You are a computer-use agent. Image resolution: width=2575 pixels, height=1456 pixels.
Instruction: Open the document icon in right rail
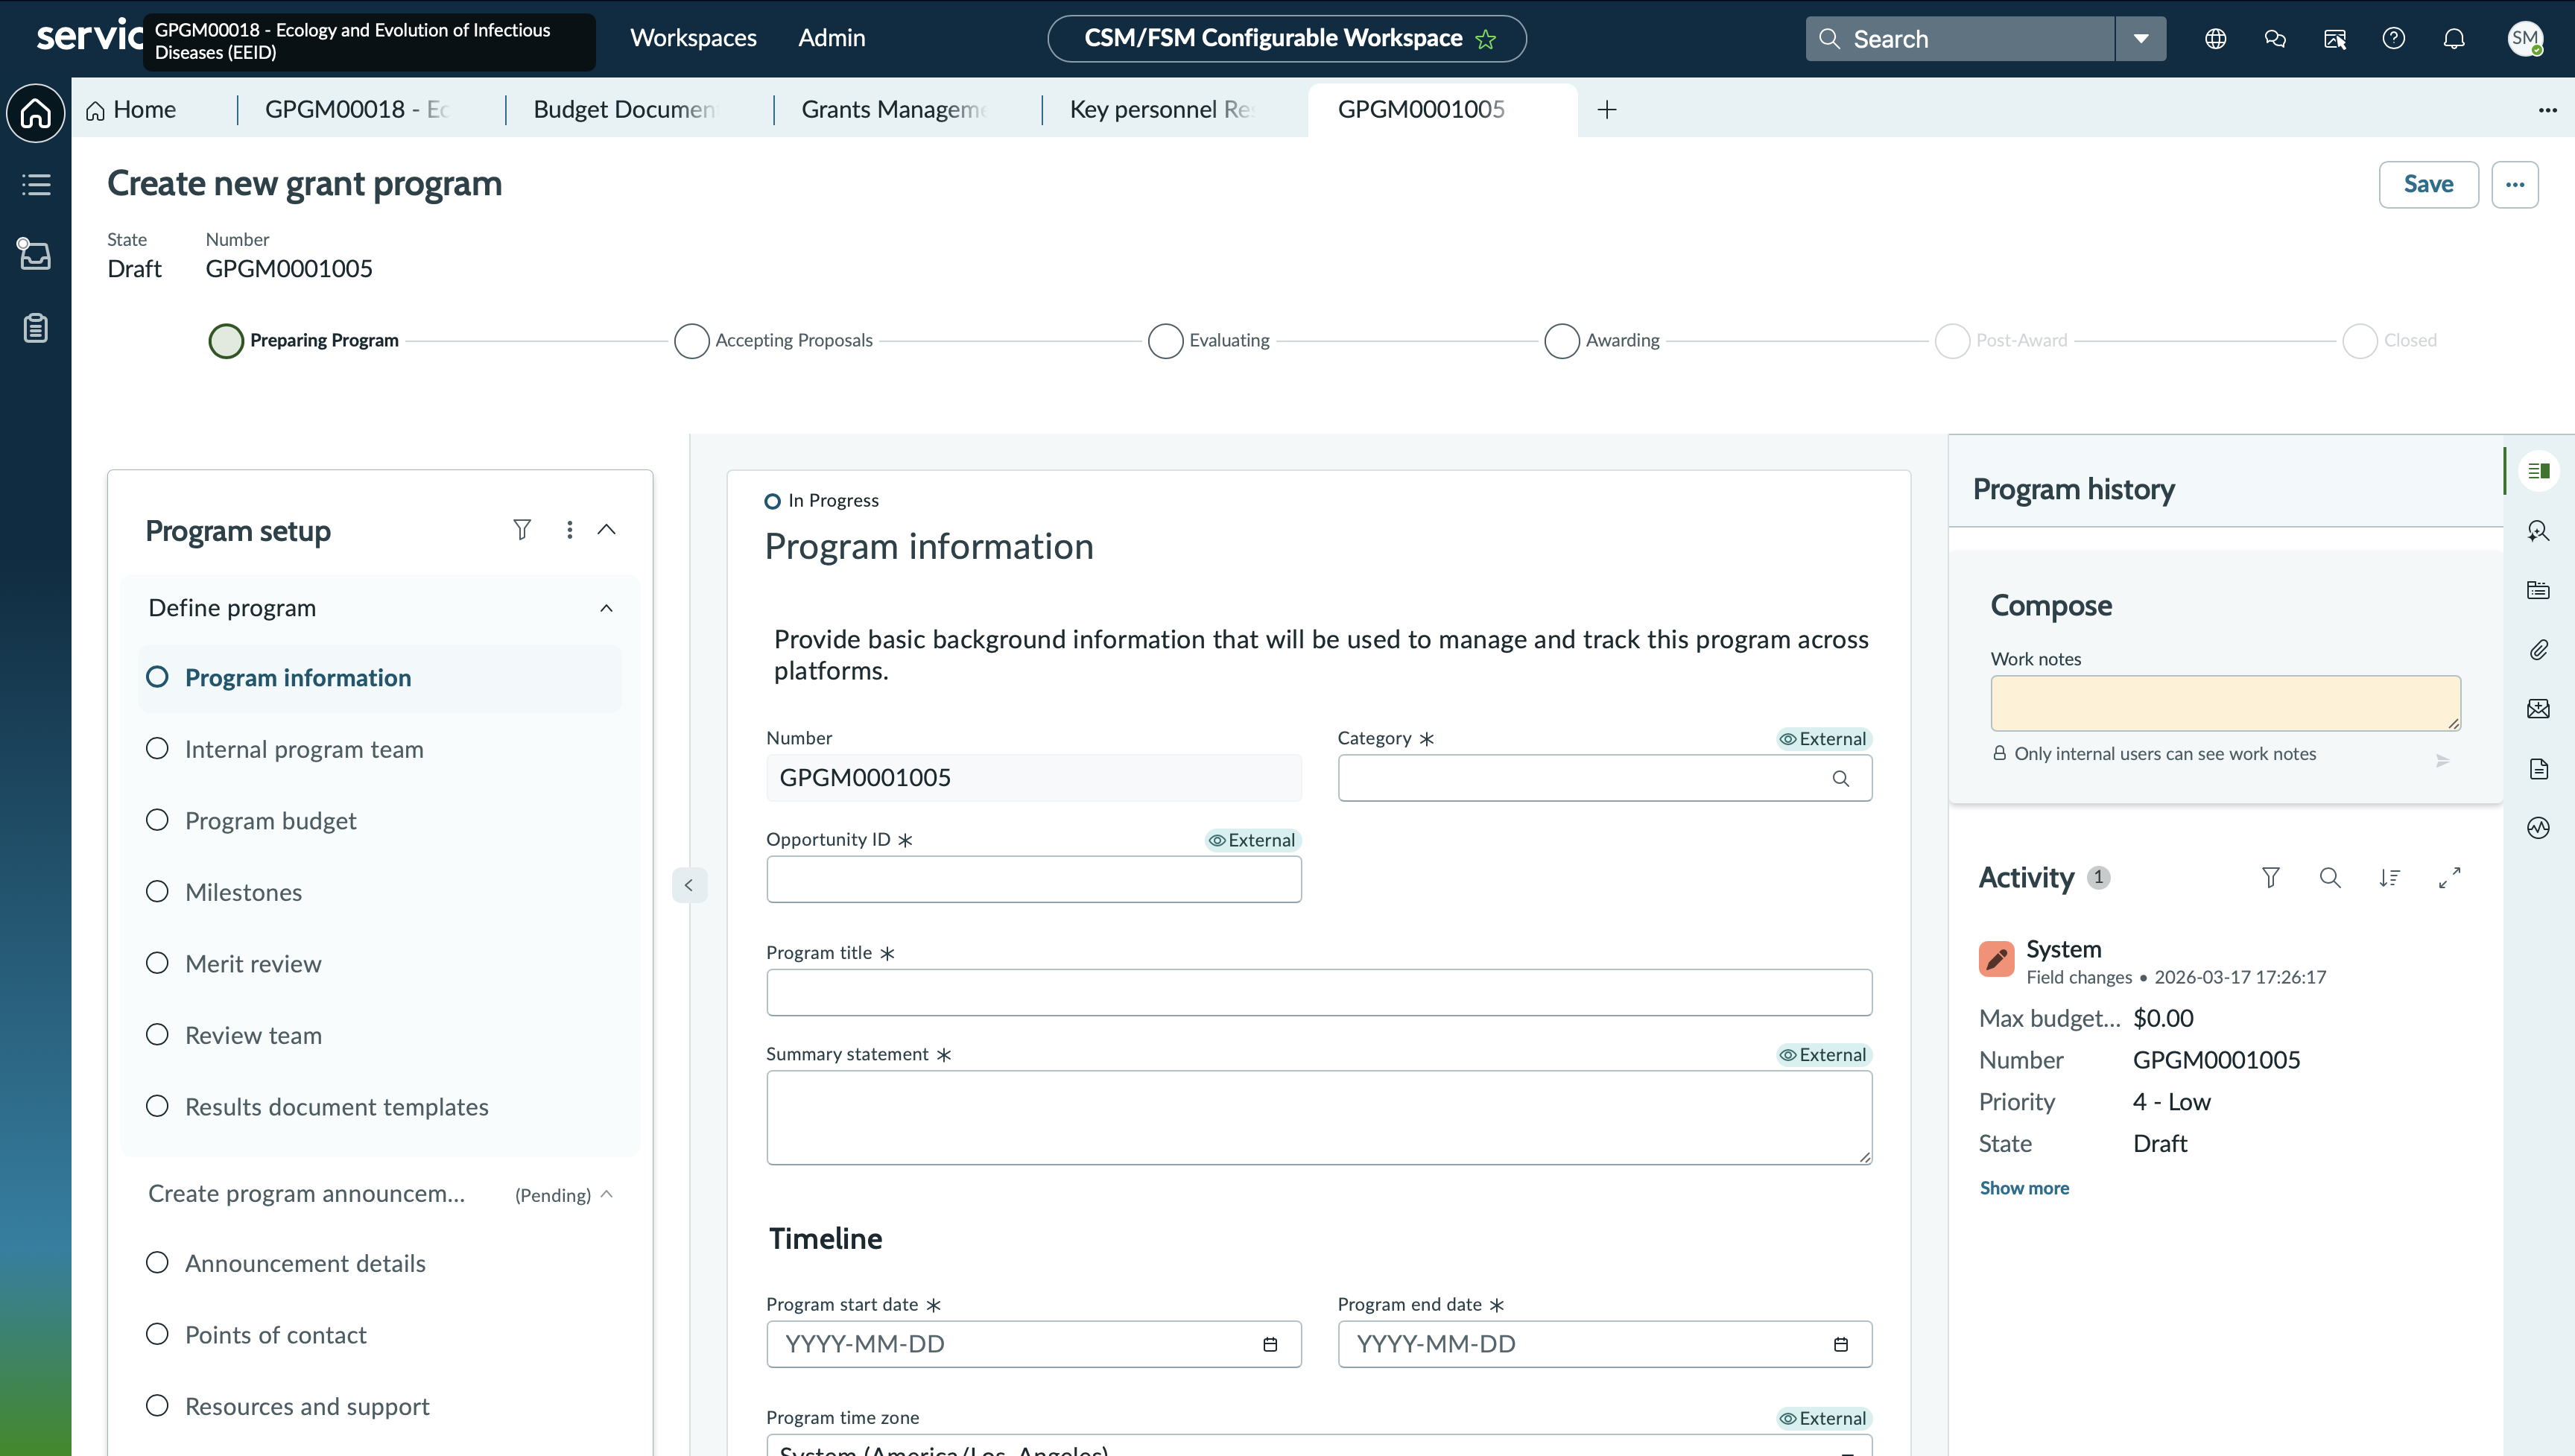[2538, 769]
